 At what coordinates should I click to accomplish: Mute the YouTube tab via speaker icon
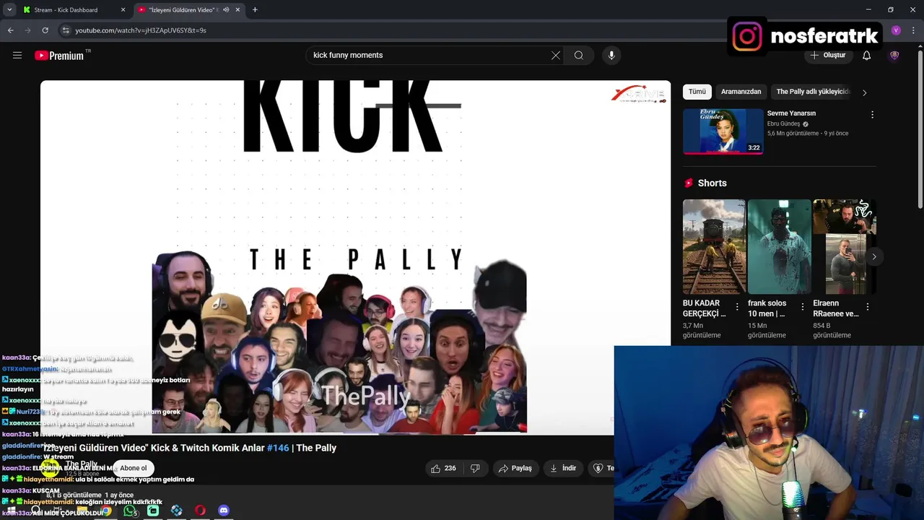(226, 10)
